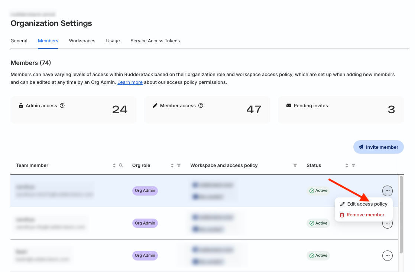Show help for Admin access
415x272 pixels.
click(62, 105)
